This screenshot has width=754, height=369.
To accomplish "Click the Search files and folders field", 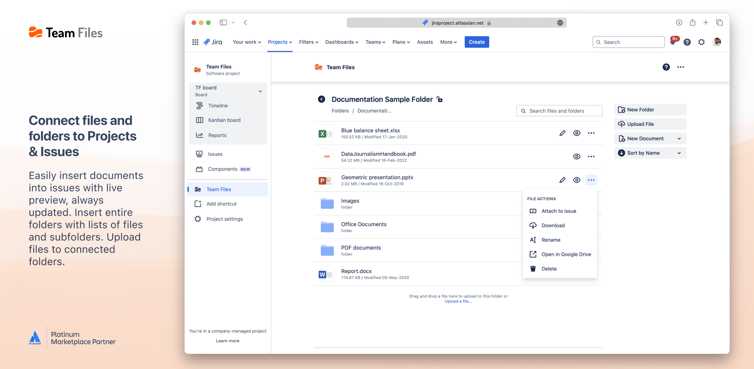I will point(559,111).
